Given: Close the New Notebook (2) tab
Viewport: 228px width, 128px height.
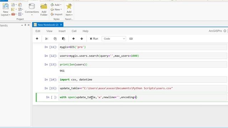Looking at the screenshot, I should tap(61, 25).
